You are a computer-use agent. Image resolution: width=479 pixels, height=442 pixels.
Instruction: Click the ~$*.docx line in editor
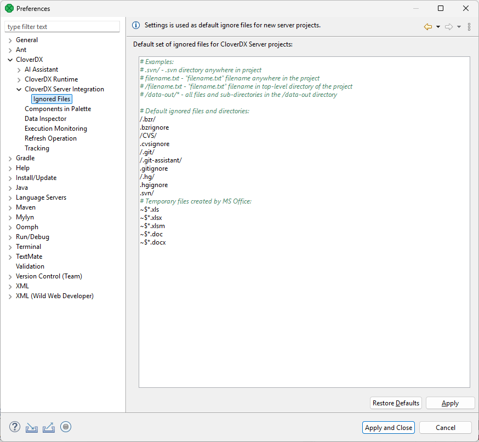(x=153, y=242)
